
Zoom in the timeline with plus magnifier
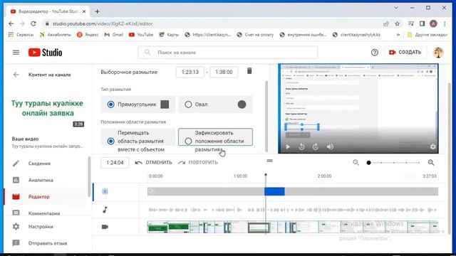[431, 163]
